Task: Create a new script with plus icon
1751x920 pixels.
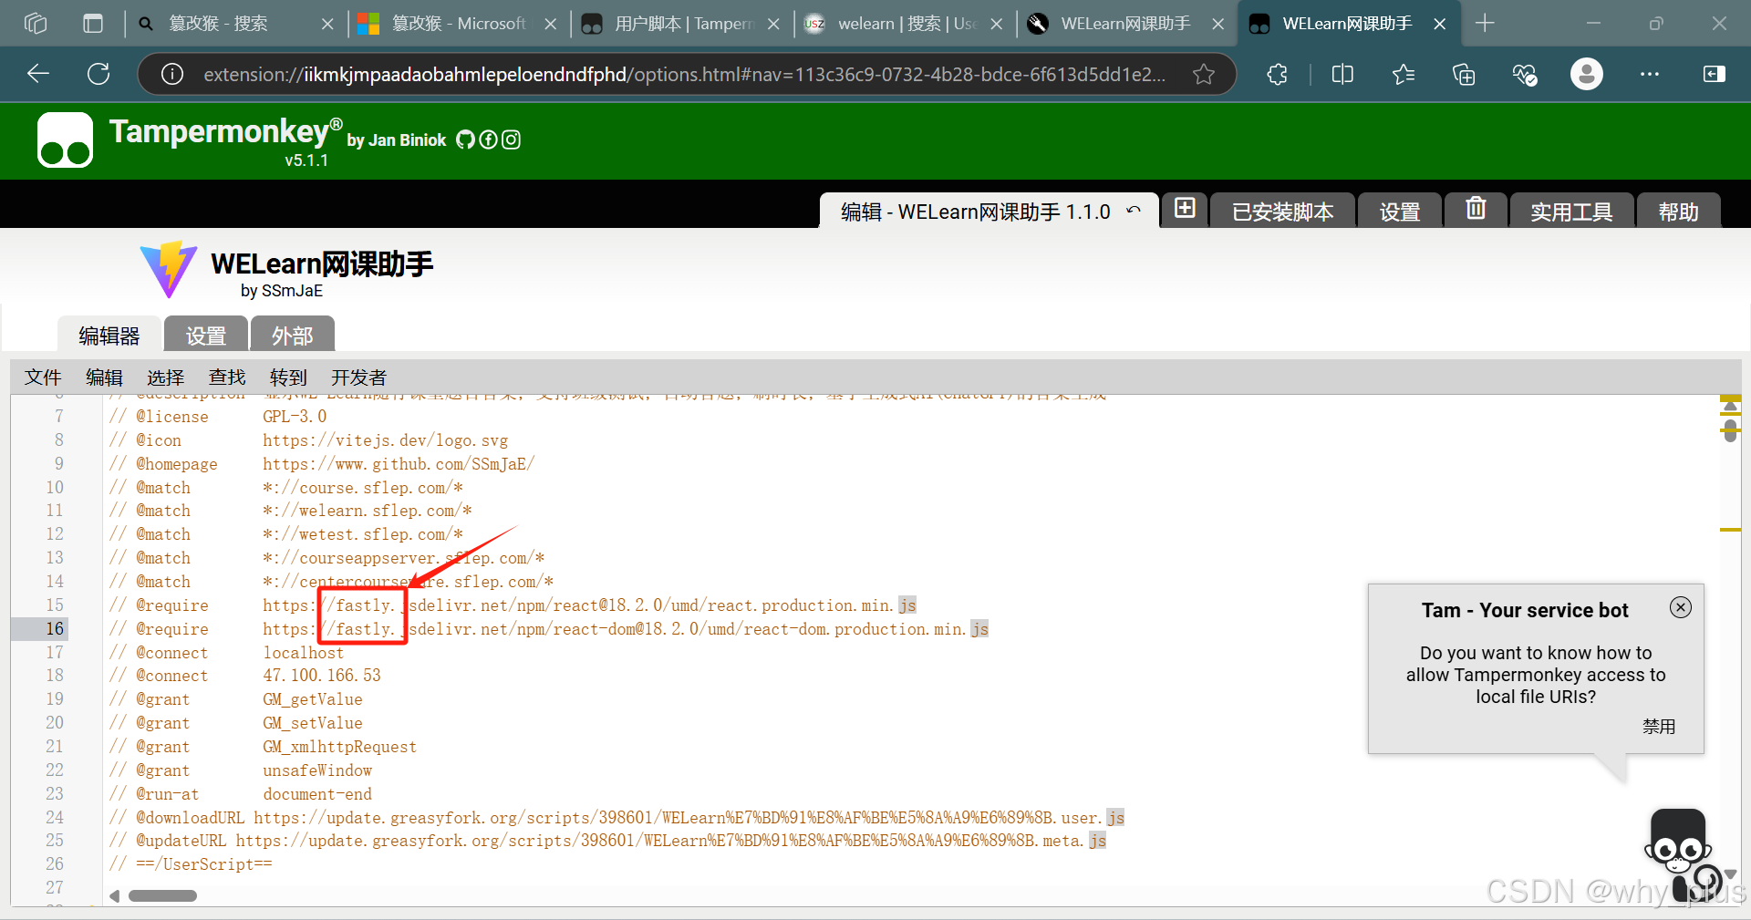Action: pyautogui.click(x=1185, y=209)
